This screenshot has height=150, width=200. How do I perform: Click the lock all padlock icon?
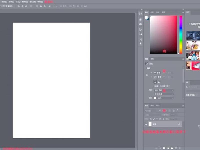[163, 119]
